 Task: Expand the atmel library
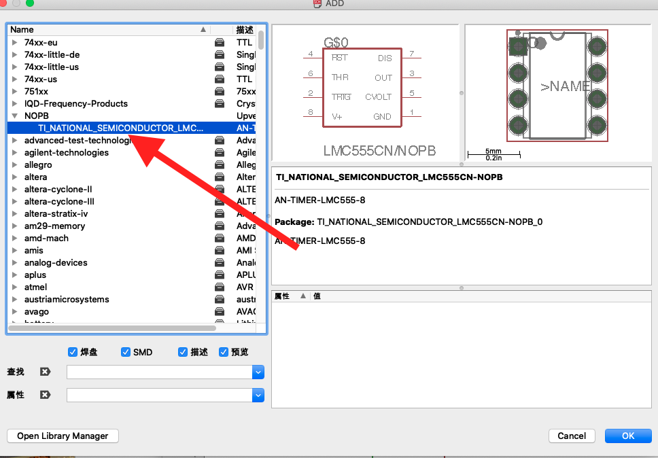(x=15, y=287)
